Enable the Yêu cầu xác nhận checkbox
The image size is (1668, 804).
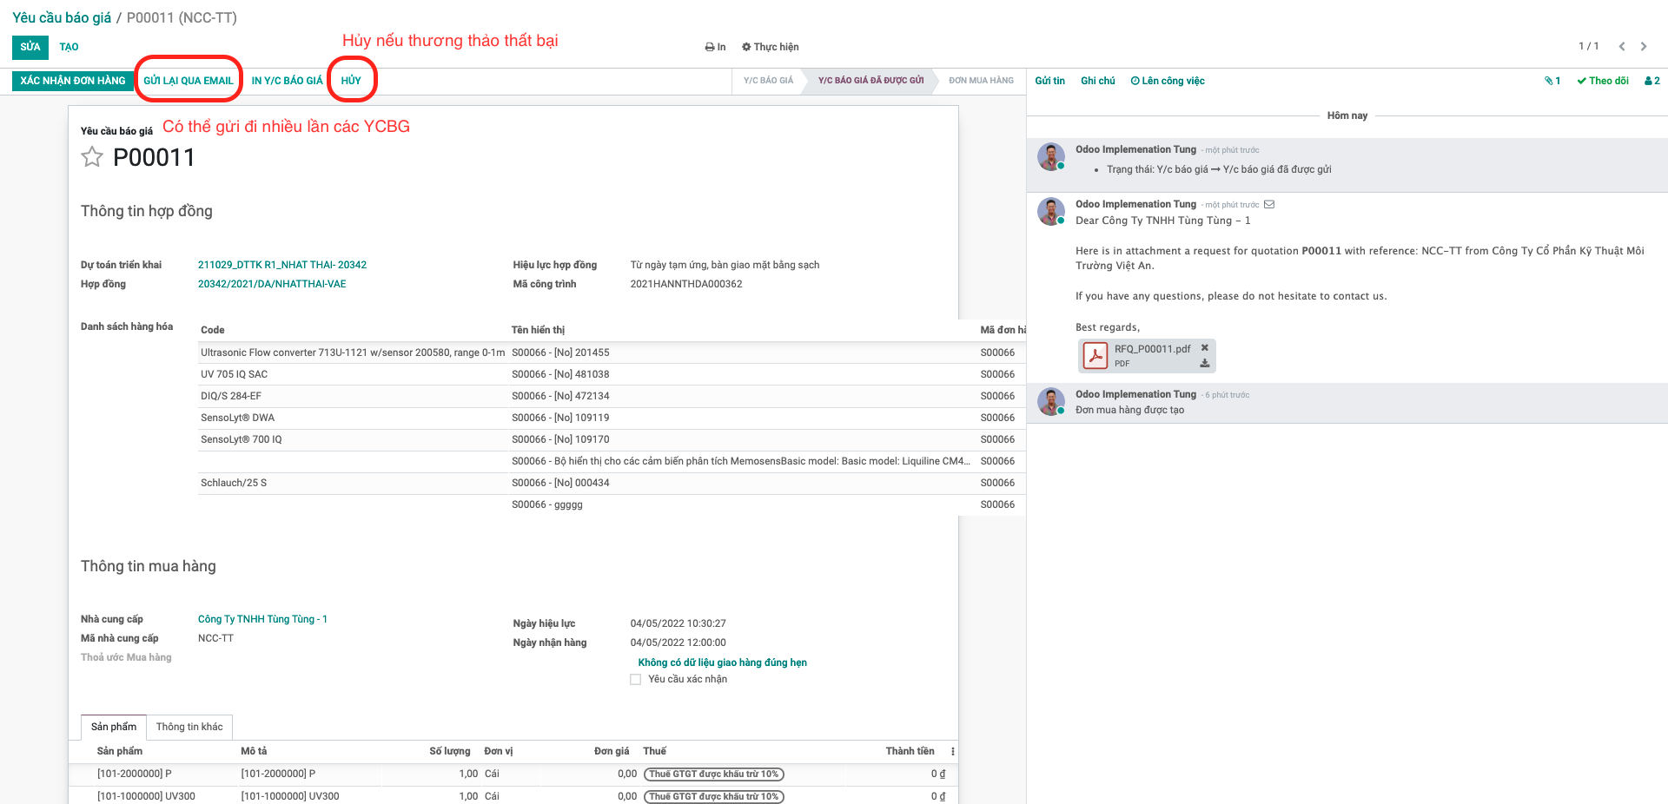click(x=636, y=680)
